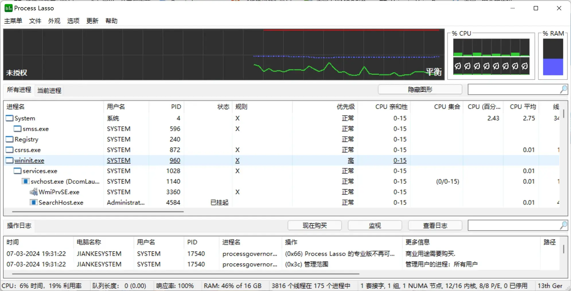Click the first CPU core parking icon
The height and width of the screenshot is (291, 571).
[x=458, y=66]
